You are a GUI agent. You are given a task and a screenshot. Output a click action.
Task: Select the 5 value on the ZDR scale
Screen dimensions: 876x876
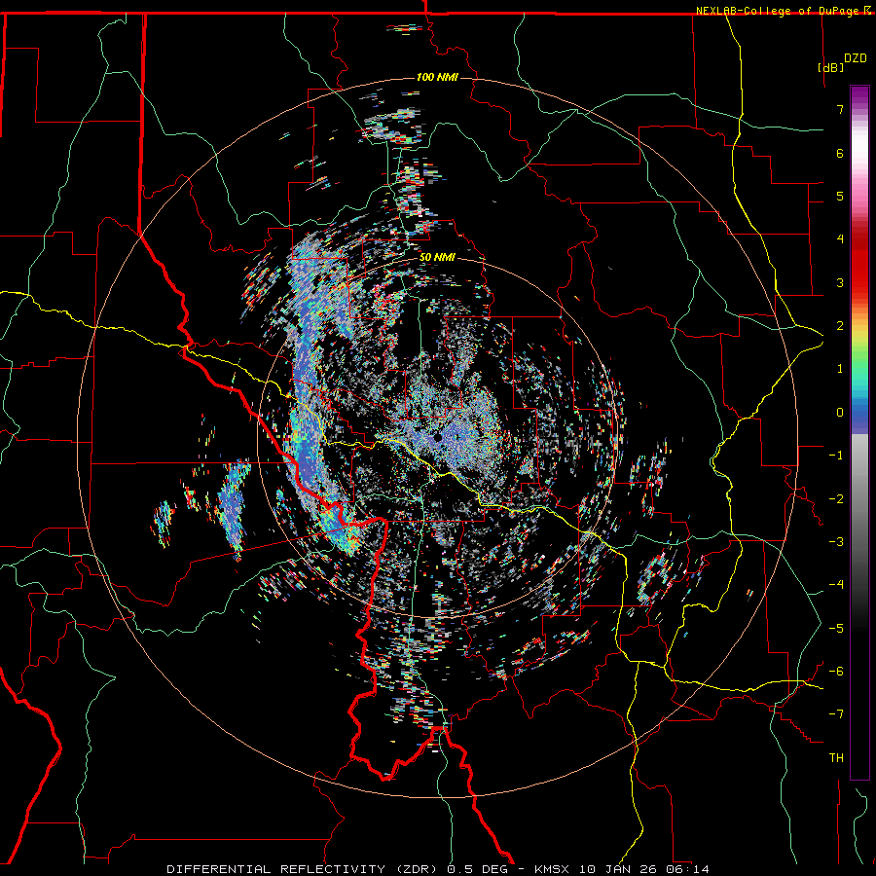coord(840,196)
